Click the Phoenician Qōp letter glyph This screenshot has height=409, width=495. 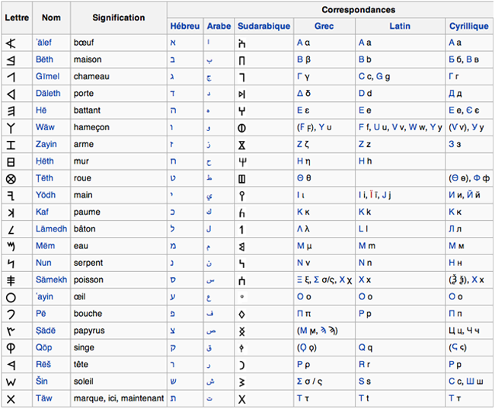pyautogui.click(x=11, y=347)
